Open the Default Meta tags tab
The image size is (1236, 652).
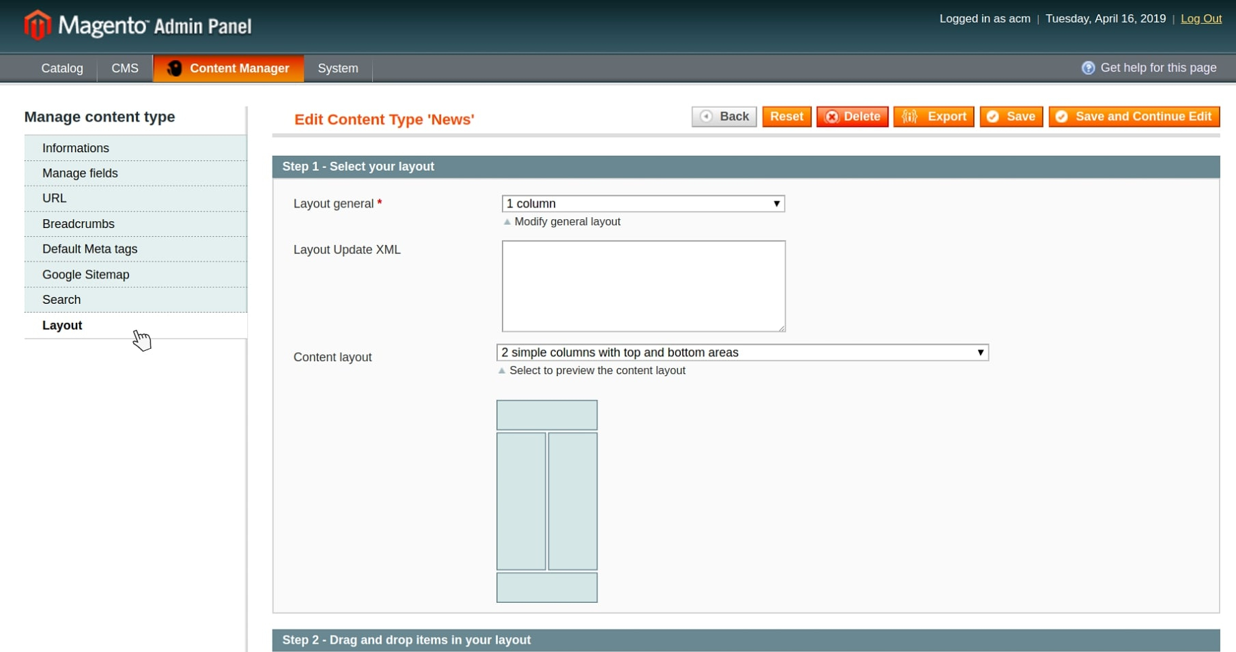[x=89, y=249]
